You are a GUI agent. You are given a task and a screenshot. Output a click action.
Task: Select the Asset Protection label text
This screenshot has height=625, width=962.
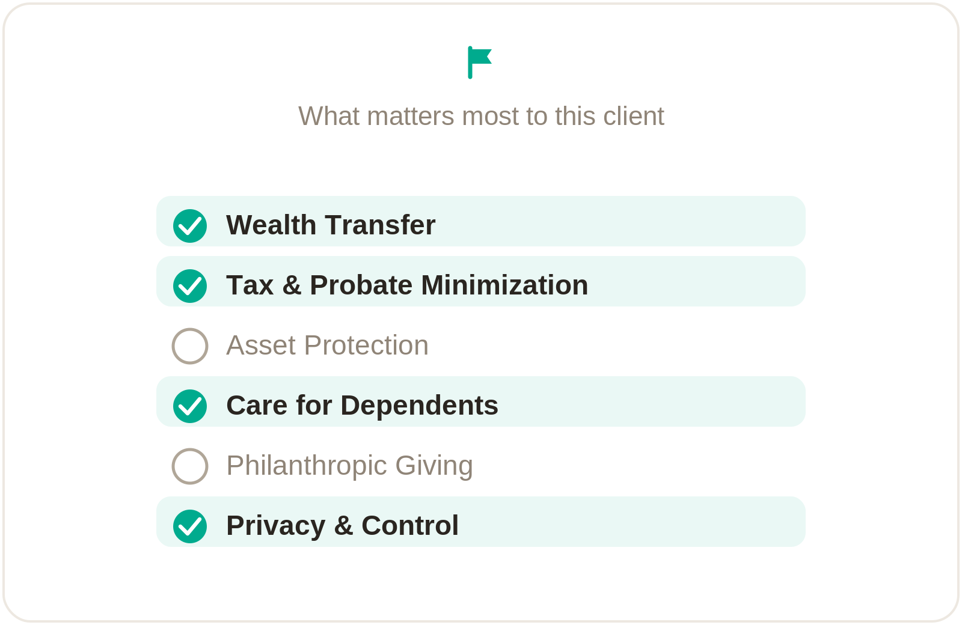pyautogui.click(x=327, y=346)
